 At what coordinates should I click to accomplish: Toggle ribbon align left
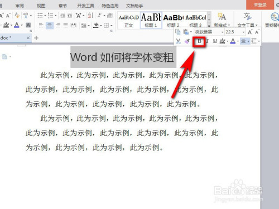point(41,25)
